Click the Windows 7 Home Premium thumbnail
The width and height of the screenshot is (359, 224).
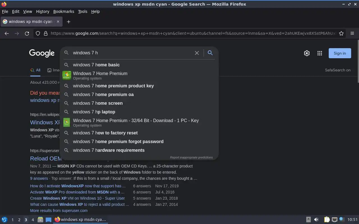tap(66, 75)
